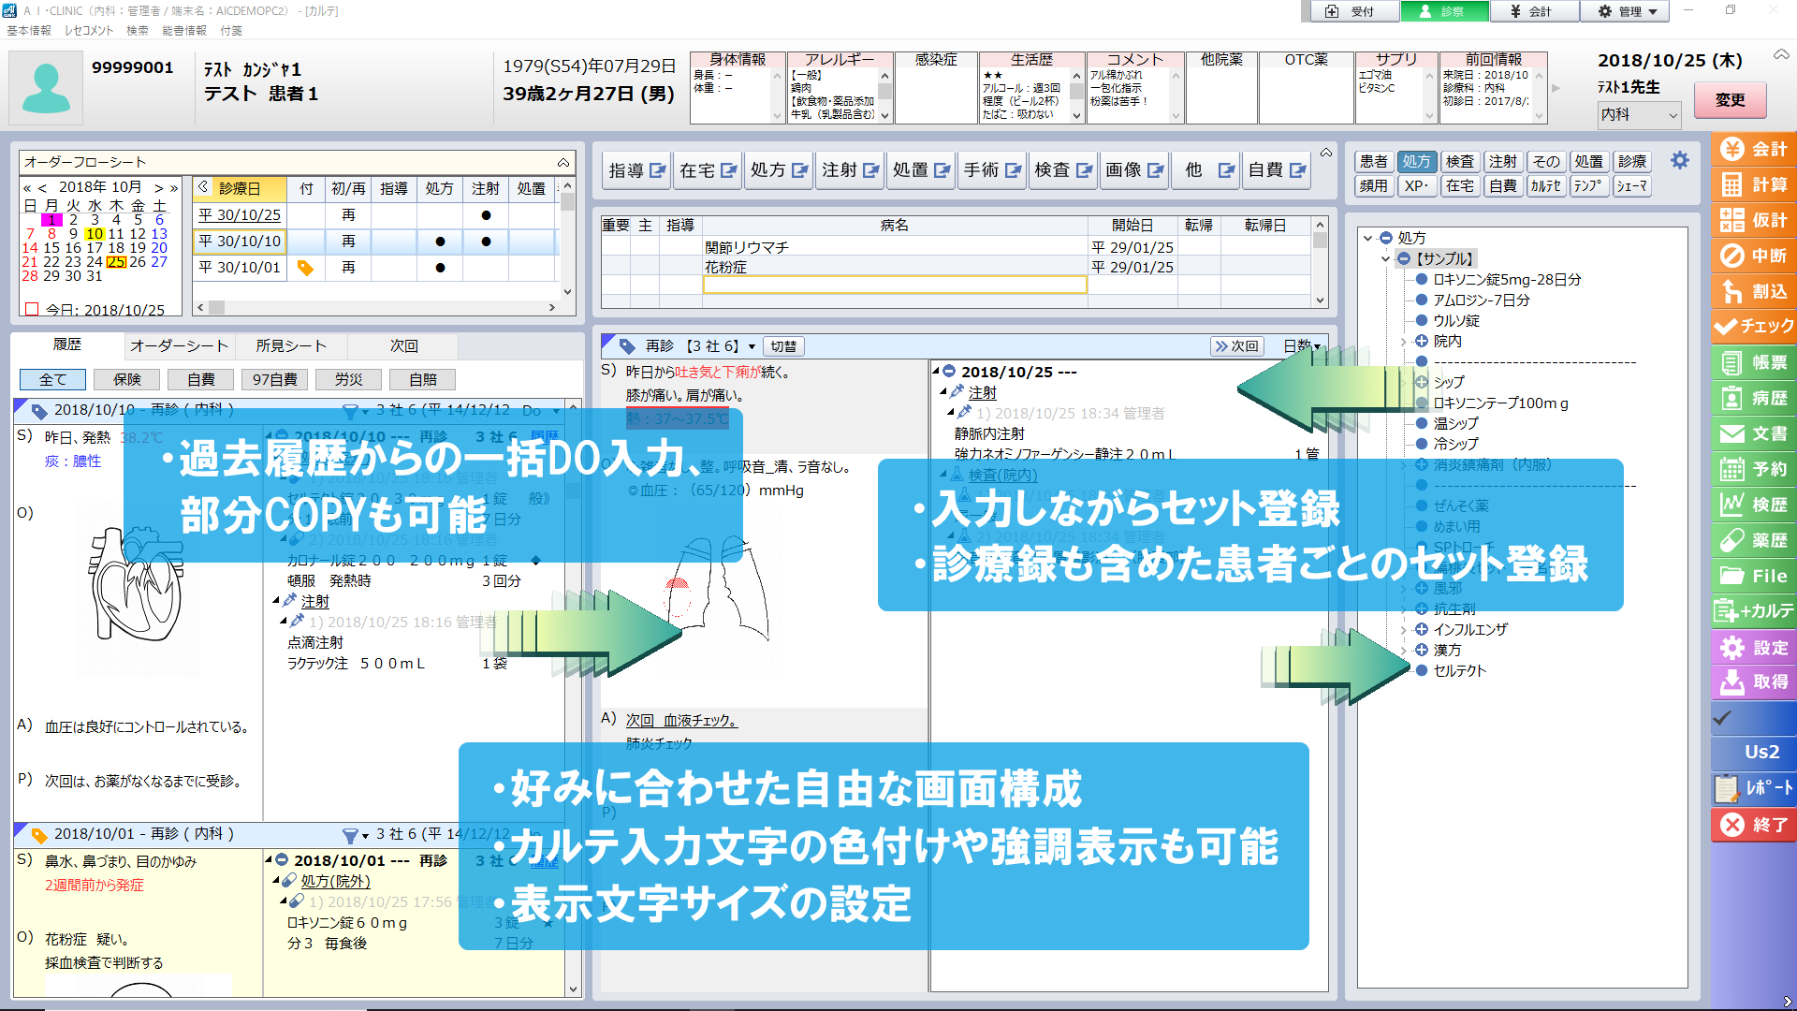Screen dimensions: 1797x1011
Task: Open the 画像 order entry popup button
Action: 1134,170
